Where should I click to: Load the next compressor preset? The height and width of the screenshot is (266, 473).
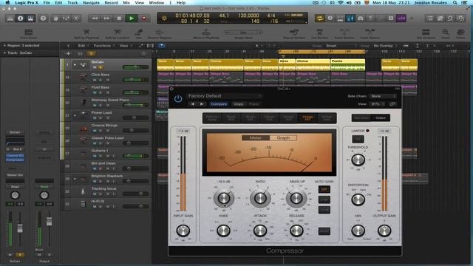[202, 104]
